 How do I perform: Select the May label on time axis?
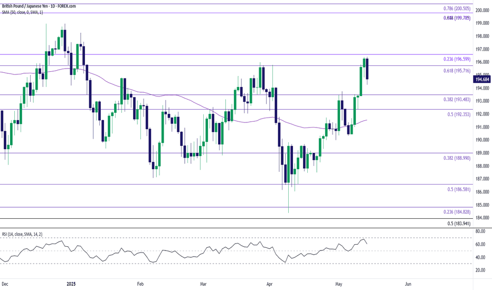pyautogui.click(x=338, y=284)
